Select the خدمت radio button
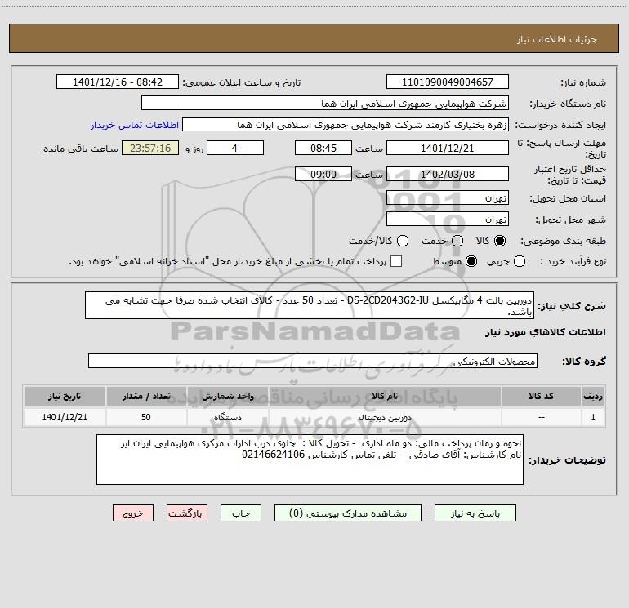629x608 pixels. tap(457, 242)
